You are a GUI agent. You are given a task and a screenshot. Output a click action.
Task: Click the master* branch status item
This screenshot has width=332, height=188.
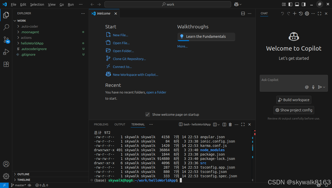pyautogui.click(x=19, y=185)
